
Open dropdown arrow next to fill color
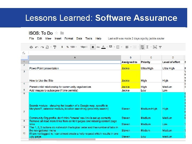(x=114, y=47)
